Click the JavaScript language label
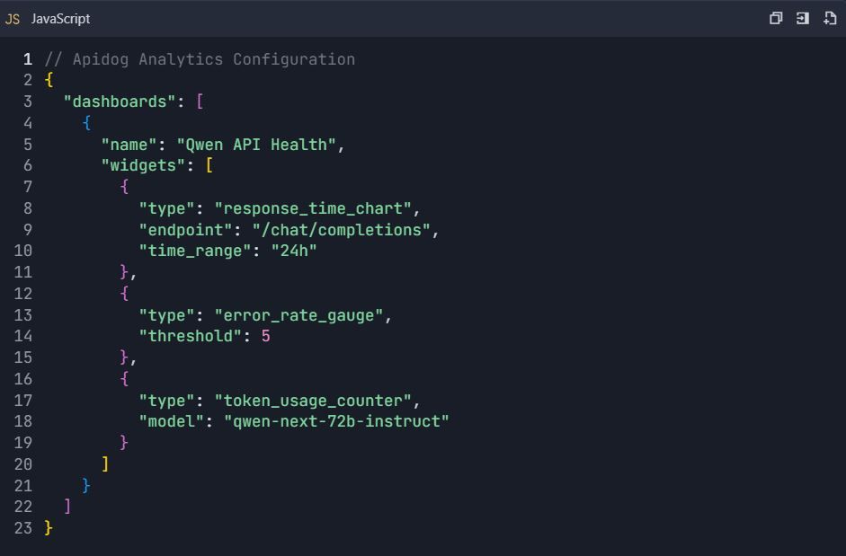This screenshot has width=846, height=556. point(60,19)
